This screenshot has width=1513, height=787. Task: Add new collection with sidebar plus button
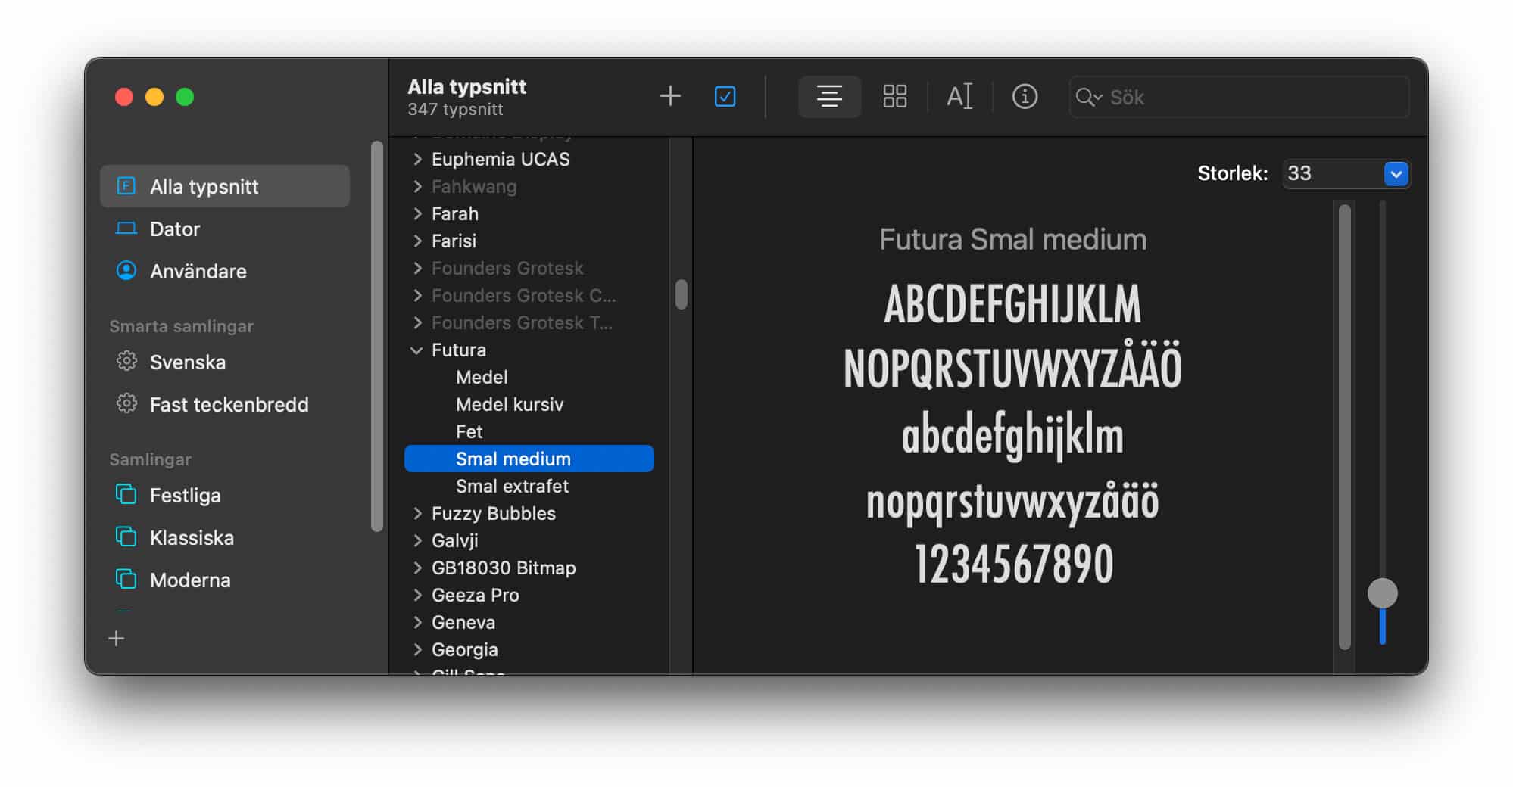pos(117,639)
